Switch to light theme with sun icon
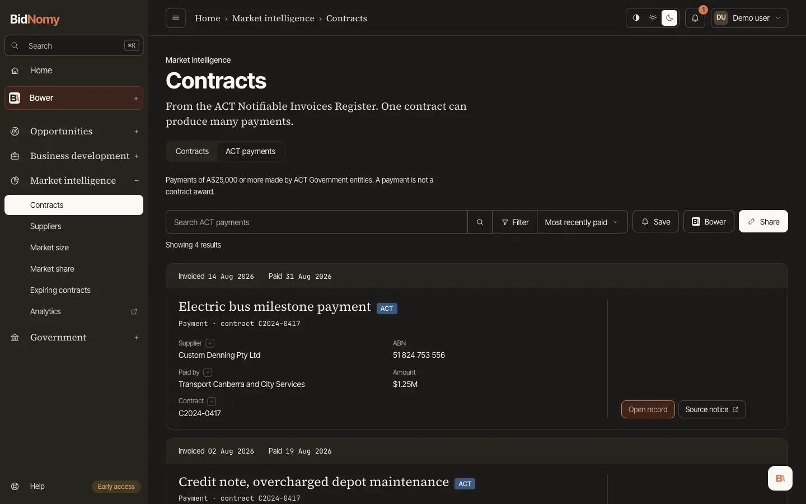The width and height of the screenshot is (806, 504). pyautogui.click(x=653, y=18)
